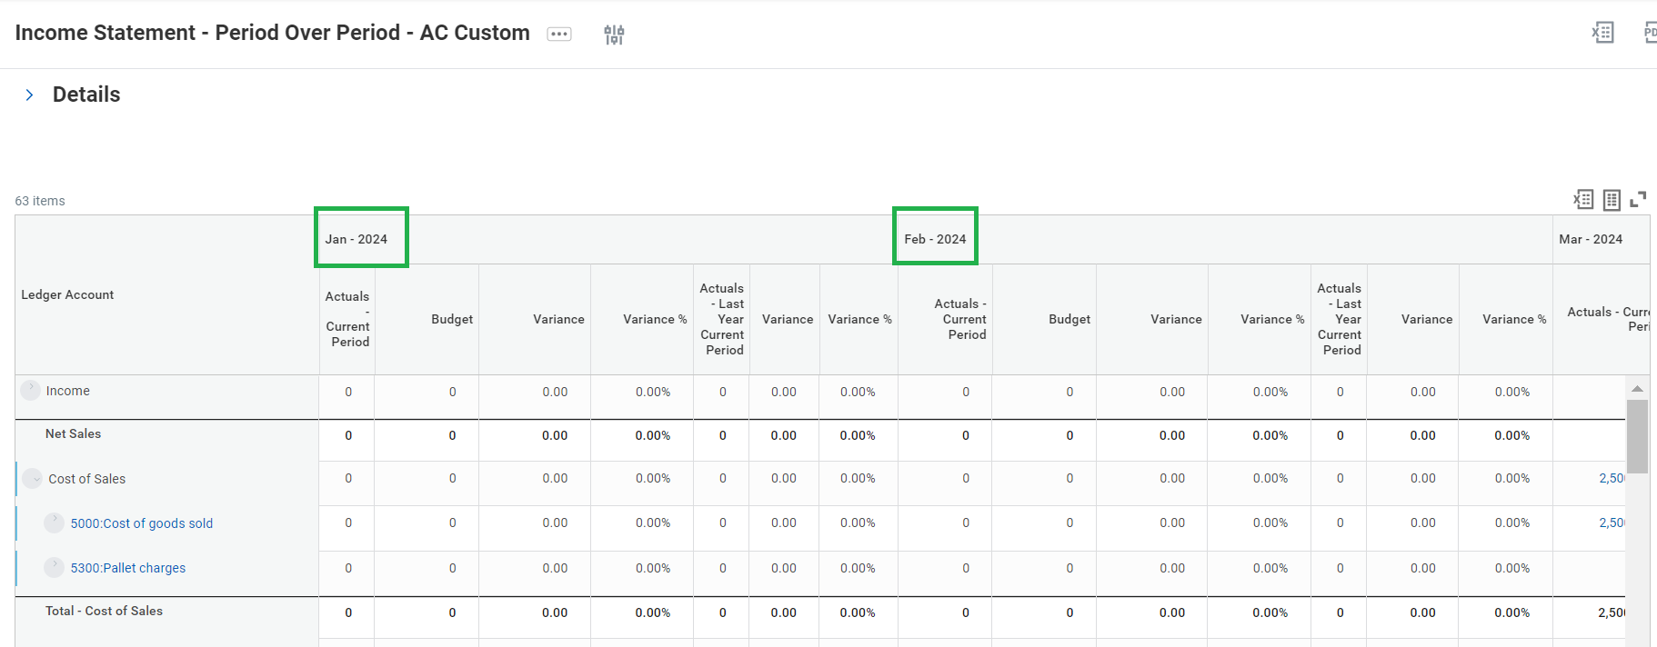Select Jan 2024 Actuals - Last Year Current Period header
The image size is (1657, 647).
(x=722, y=319)
